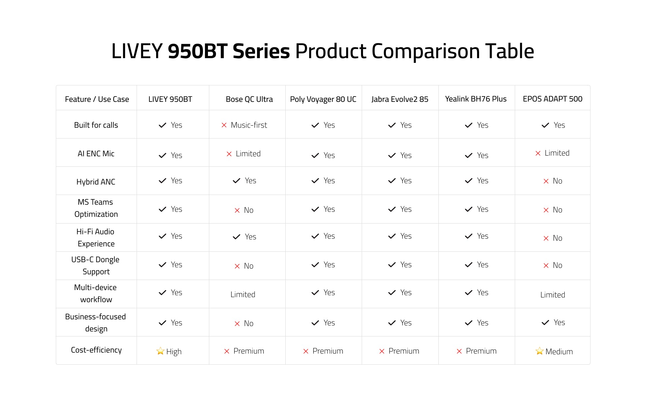Click the checkmark in LIVEY Built for calls cell
The image size is (646, 401).
tap(163, 125)
